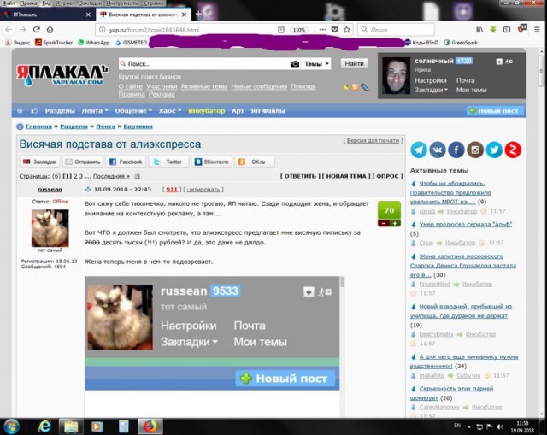
Task: Downvote the post with red minus
Action: [384, 224]
